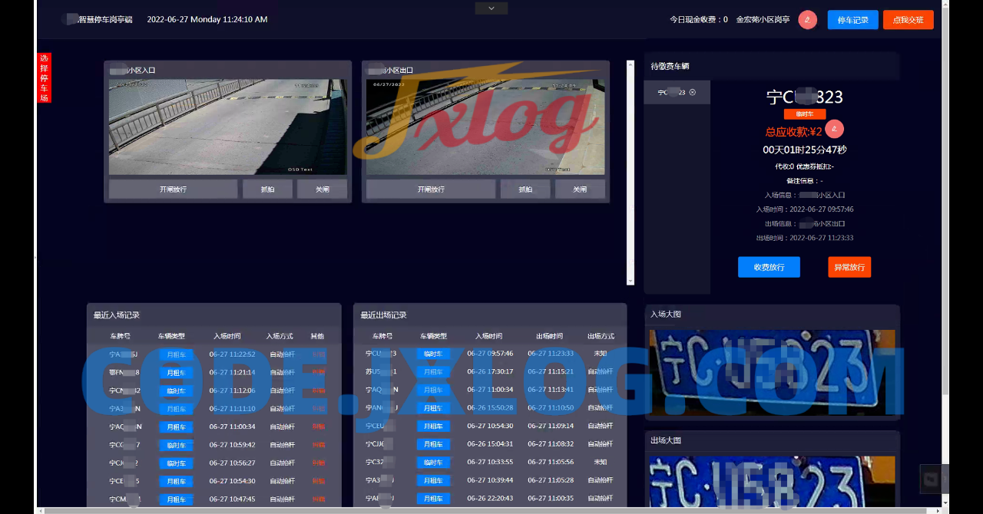This screenshot has height=514, width=983.
Task: Click the 临时车 tag in first exit record
Action: (x=433, y=354)
